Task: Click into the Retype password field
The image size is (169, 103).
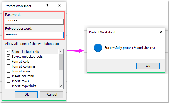Action: tap(34, 35)
